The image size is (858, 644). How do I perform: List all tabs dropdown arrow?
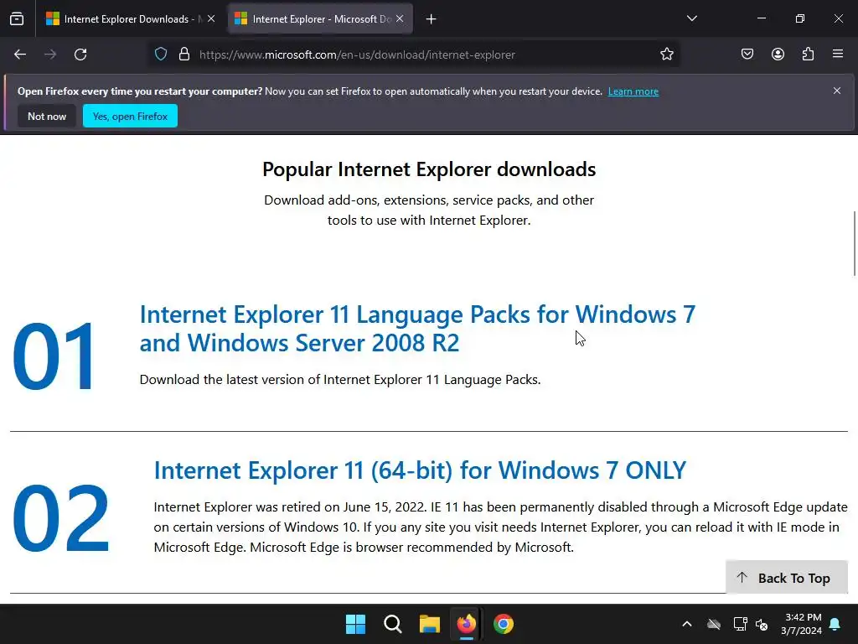691,18
